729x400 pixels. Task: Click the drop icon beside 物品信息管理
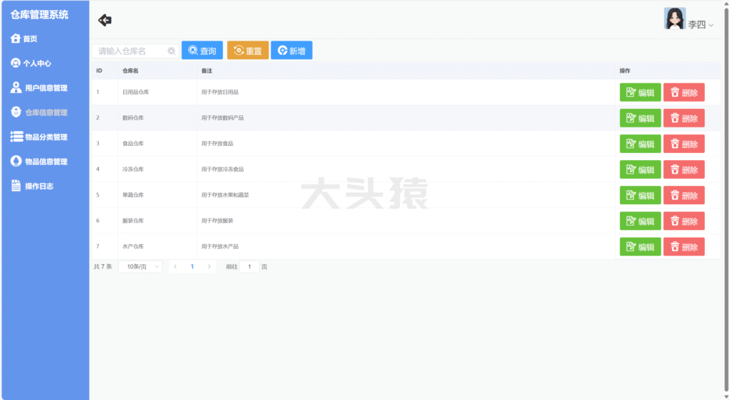16,161
